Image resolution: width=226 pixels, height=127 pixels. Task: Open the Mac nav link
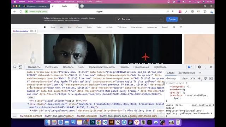[61, 27]
